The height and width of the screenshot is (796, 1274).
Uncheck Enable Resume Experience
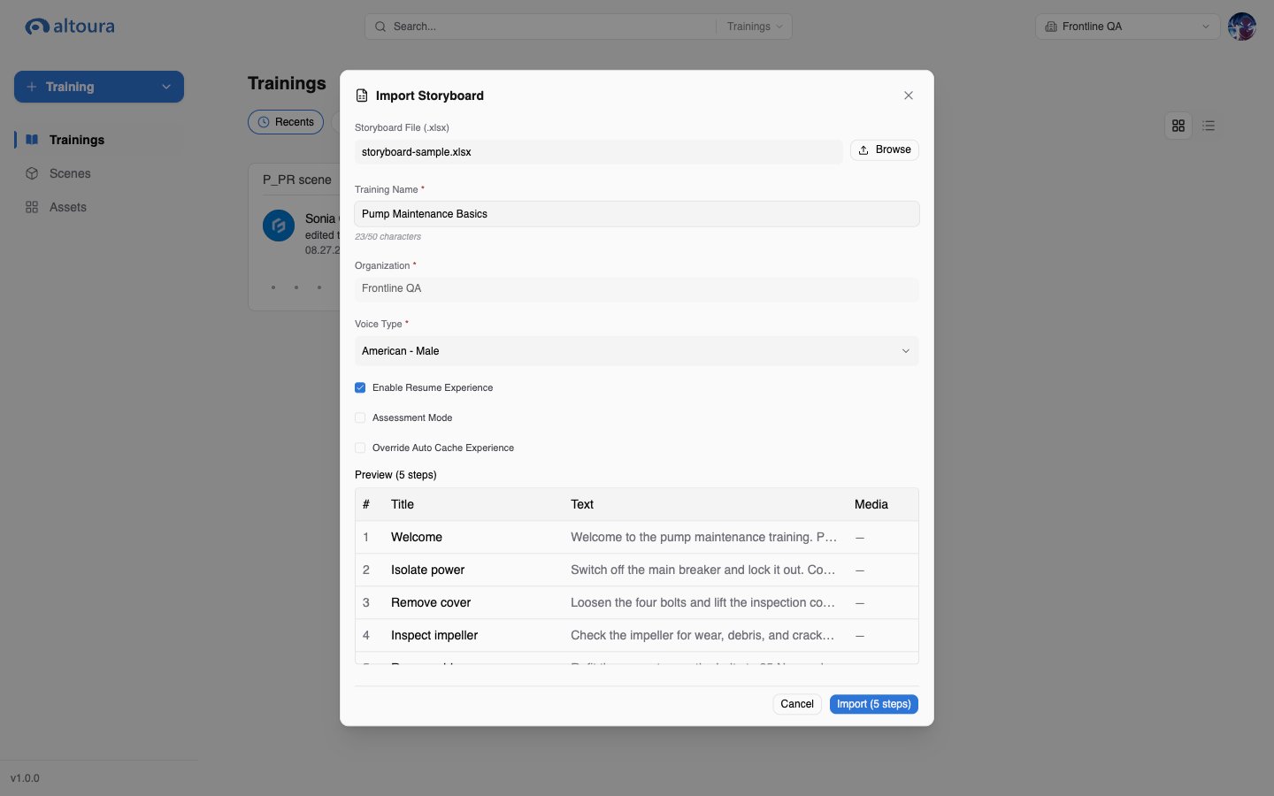(x=360, y=387)
